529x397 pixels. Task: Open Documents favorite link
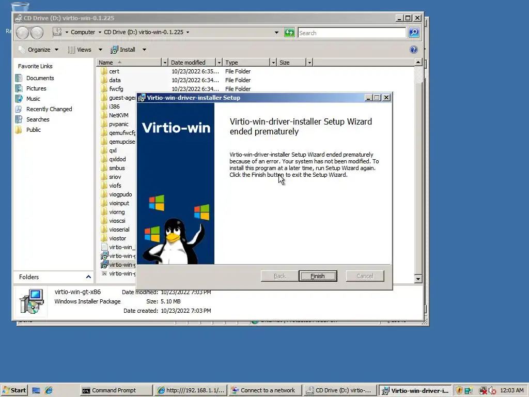coord(40,78)
